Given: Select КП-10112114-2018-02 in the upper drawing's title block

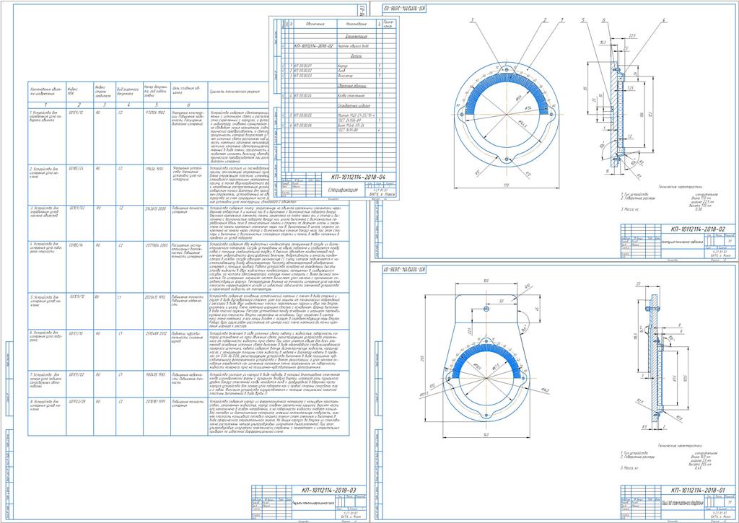Looking at the screenshot, I should coord(698,229).
